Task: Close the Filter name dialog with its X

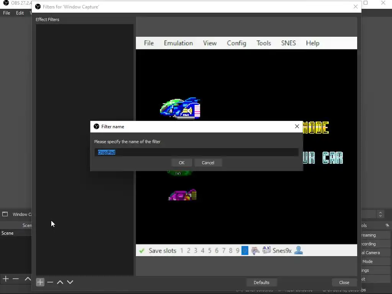Action: point(297,126)
